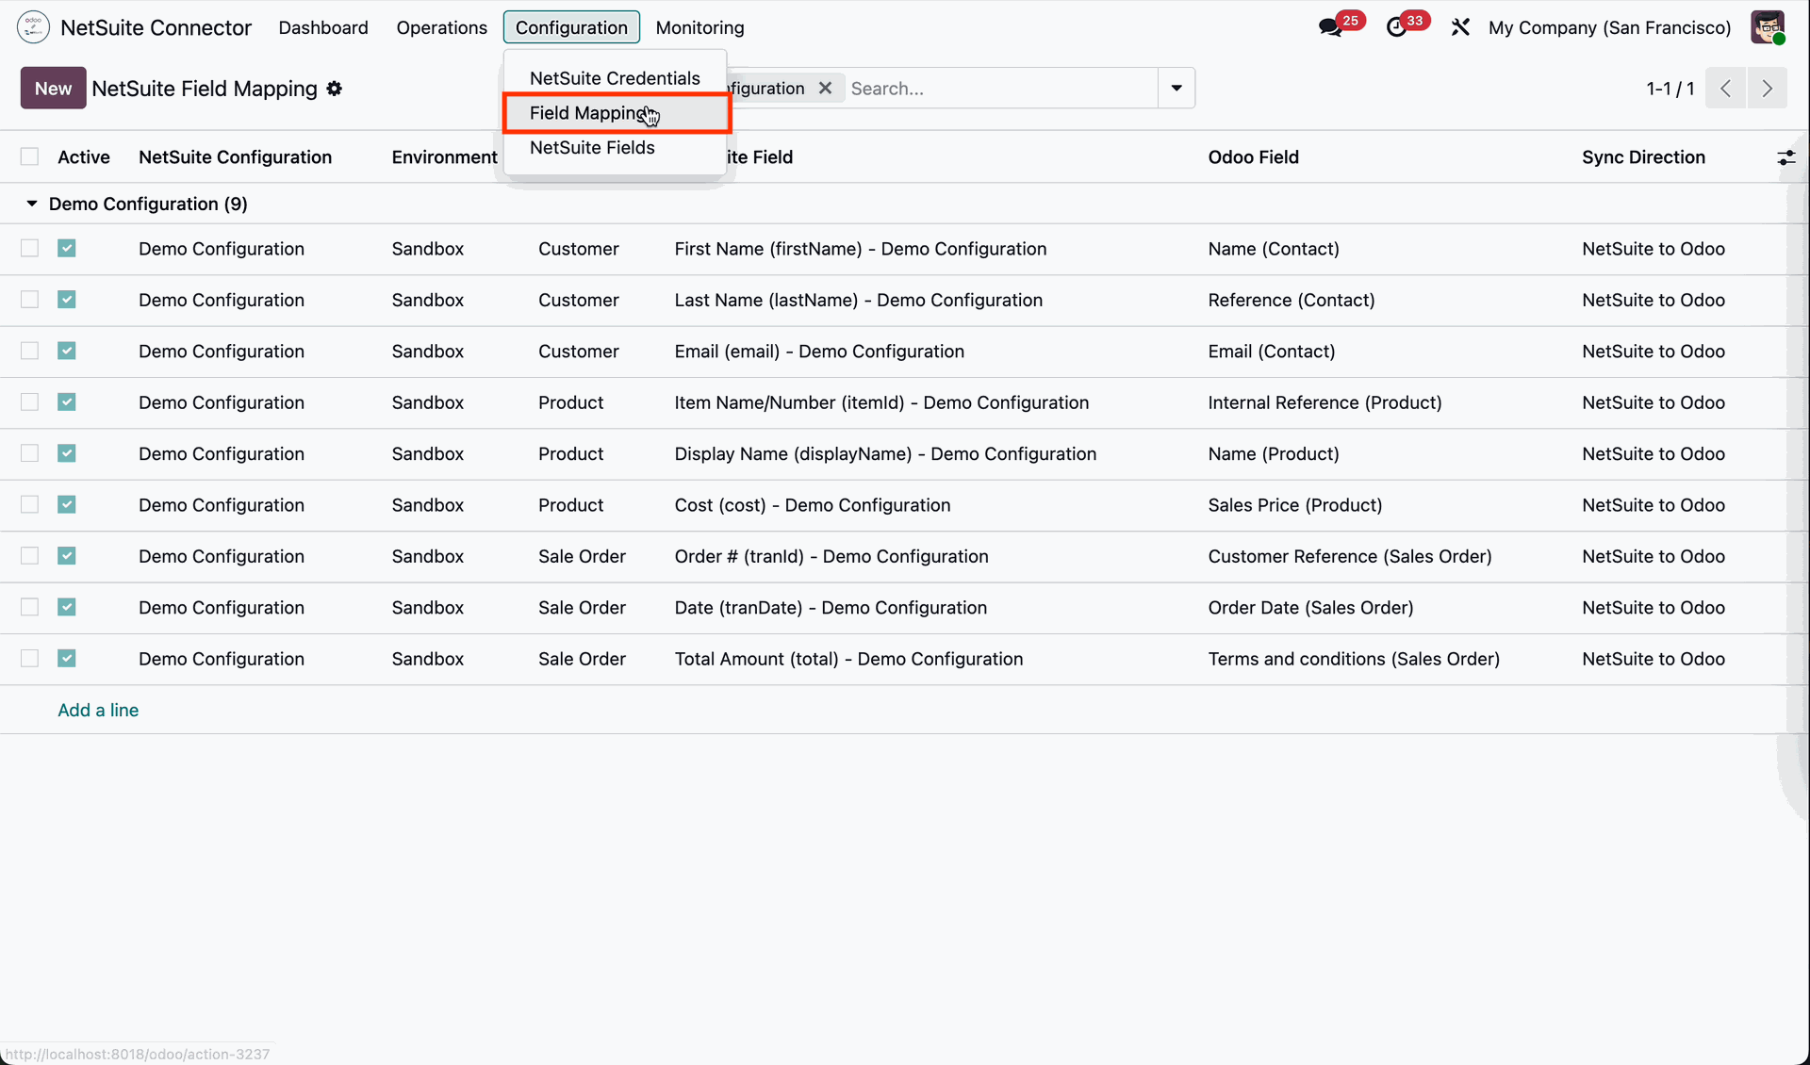Select the Total Amount row checkbox
1810x1065 pixels.
pyautogui.click(x=30, y=658)
